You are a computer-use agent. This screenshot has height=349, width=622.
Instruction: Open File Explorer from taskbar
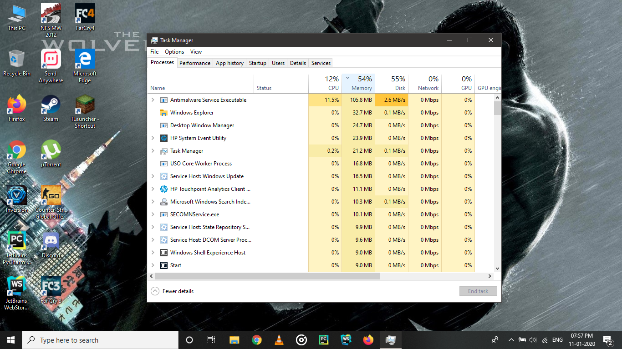pos(235,340)
